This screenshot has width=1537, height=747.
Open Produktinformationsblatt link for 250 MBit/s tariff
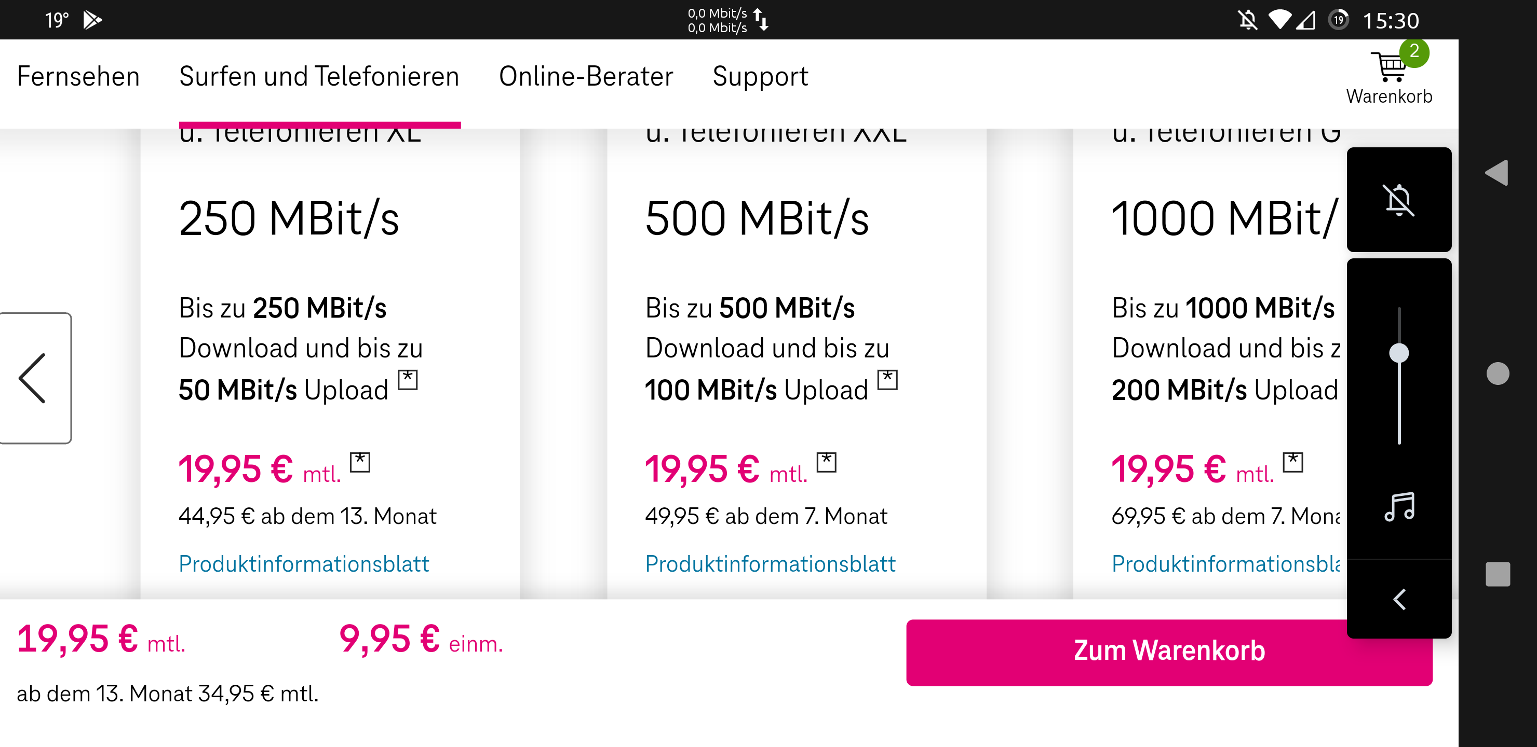[304, 563]
